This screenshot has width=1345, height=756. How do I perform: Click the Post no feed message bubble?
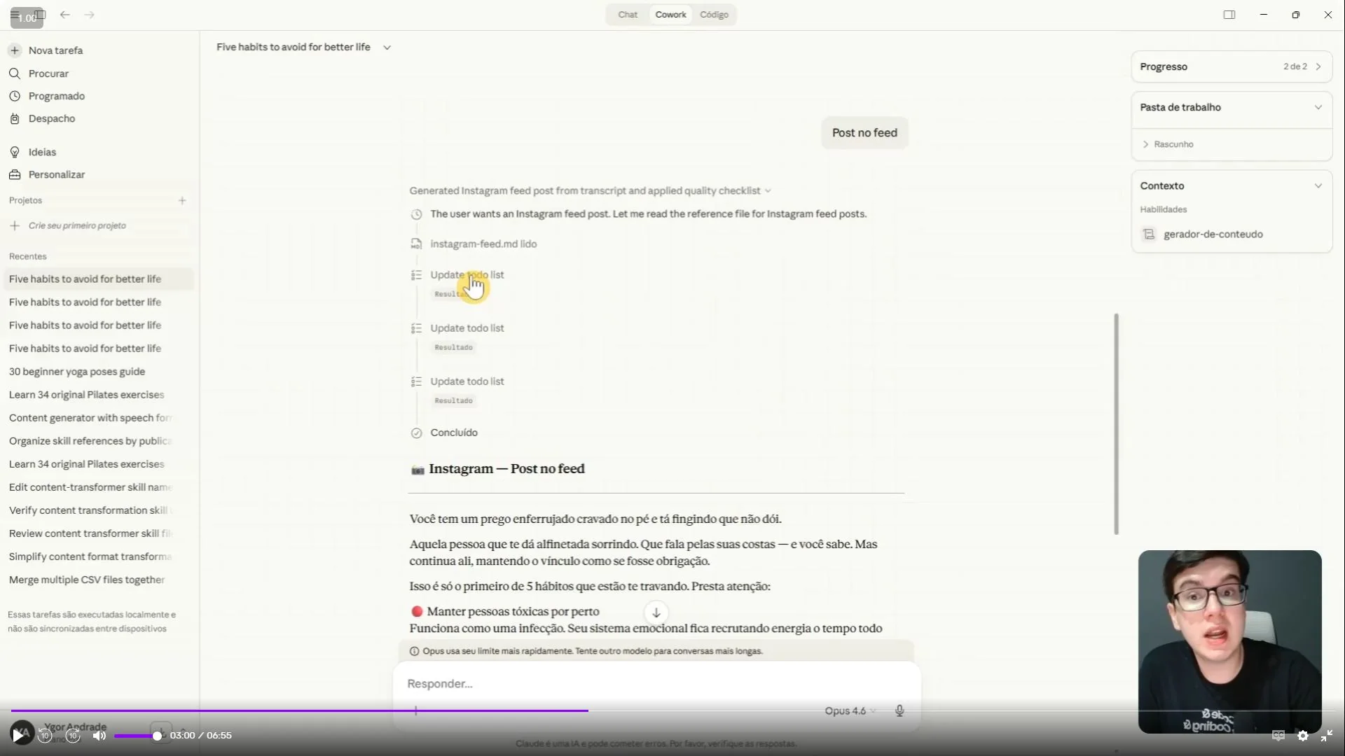point(864,133)
